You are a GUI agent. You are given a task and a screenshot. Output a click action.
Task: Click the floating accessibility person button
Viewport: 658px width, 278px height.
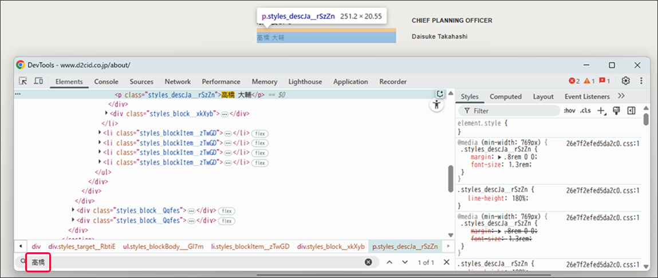pos(437,104)
